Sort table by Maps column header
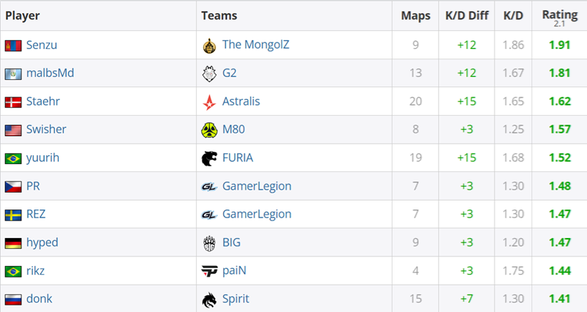 click(x=415, y=15)
